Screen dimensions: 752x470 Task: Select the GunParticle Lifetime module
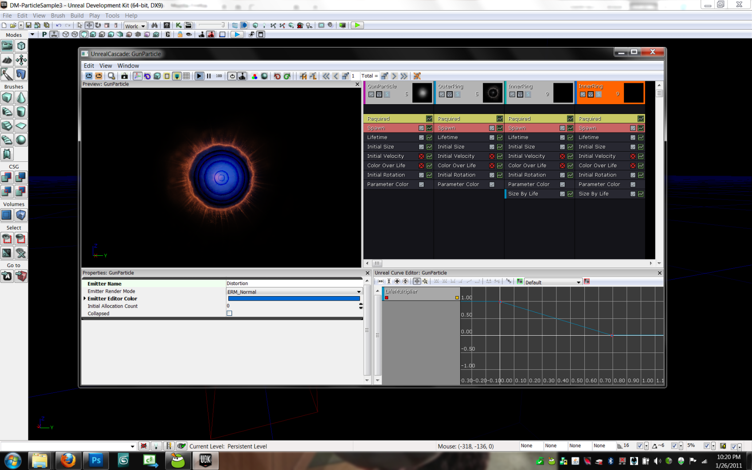click(398, 137)
